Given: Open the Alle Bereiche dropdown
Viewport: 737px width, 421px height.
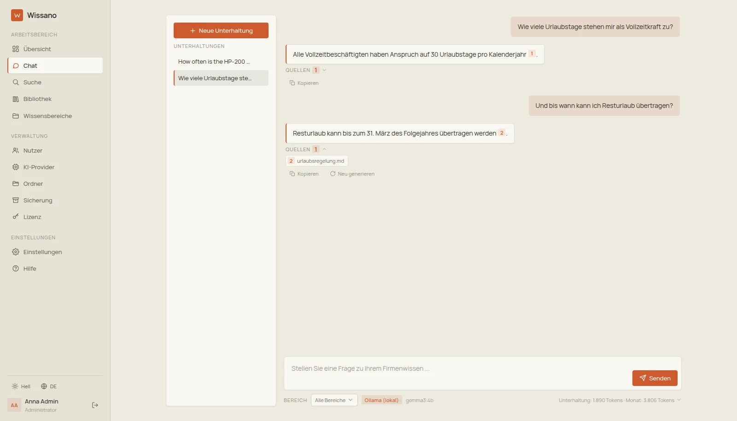Looking at the screenshot, I should pyautogui.click(x=334, y=400).
